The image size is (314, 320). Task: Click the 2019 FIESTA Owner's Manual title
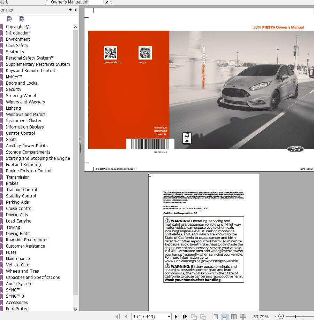point(279,28)
